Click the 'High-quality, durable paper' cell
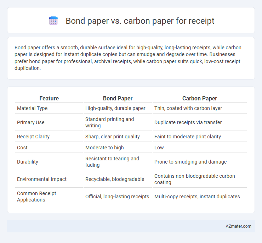 click(115, 108)
